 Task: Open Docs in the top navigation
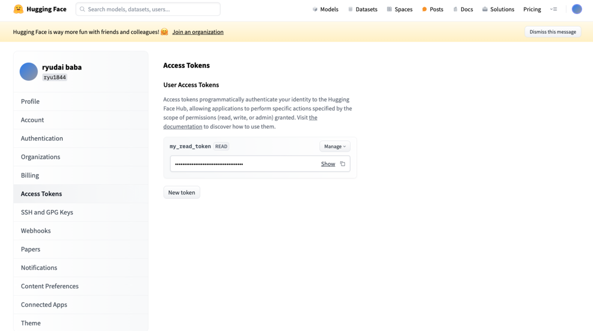[463, 9]
